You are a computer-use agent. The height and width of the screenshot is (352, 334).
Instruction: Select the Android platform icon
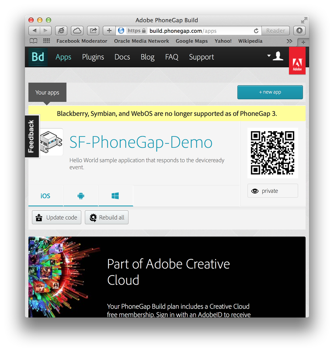click(81, 196)
